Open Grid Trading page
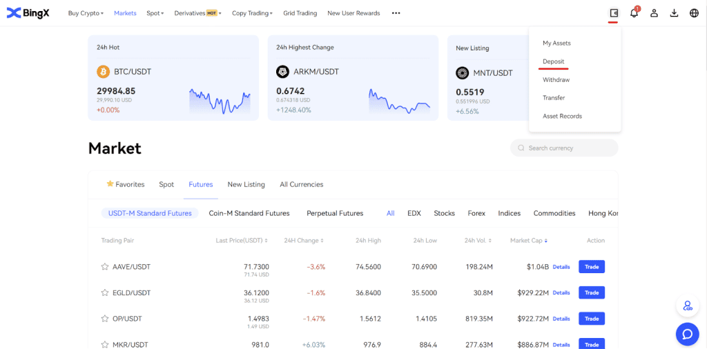This screenshot has height=349, width=707. click(x=300, y=13)
